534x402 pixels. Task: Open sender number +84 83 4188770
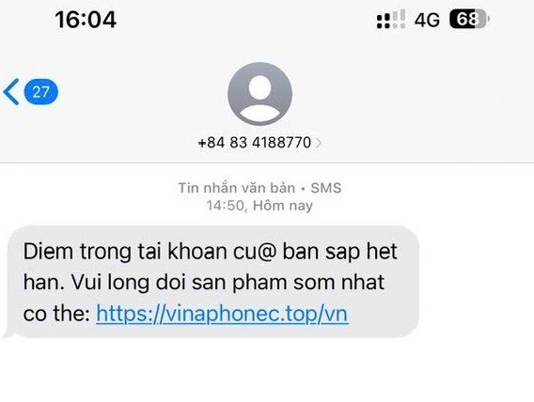[255, 143]
